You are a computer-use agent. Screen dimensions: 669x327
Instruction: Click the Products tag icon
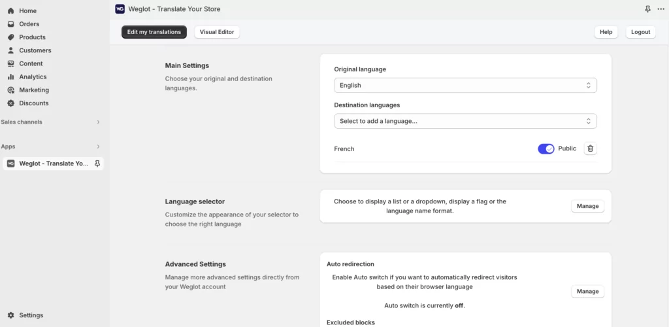point(10,37)
